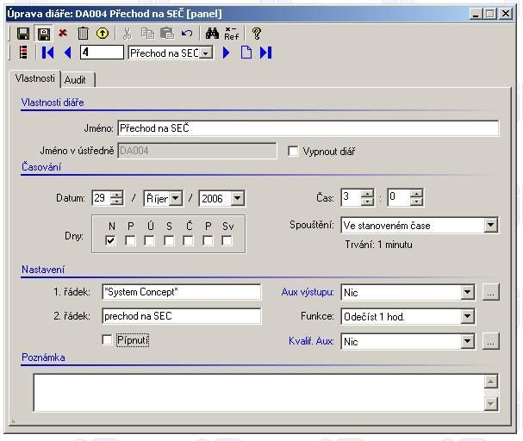The width and height of the screenshot is (523, 441).
Task: Go to the first record
Action: click(x=48, y=53)
